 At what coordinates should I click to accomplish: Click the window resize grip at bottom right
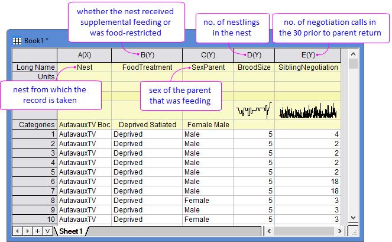(354, 231)
